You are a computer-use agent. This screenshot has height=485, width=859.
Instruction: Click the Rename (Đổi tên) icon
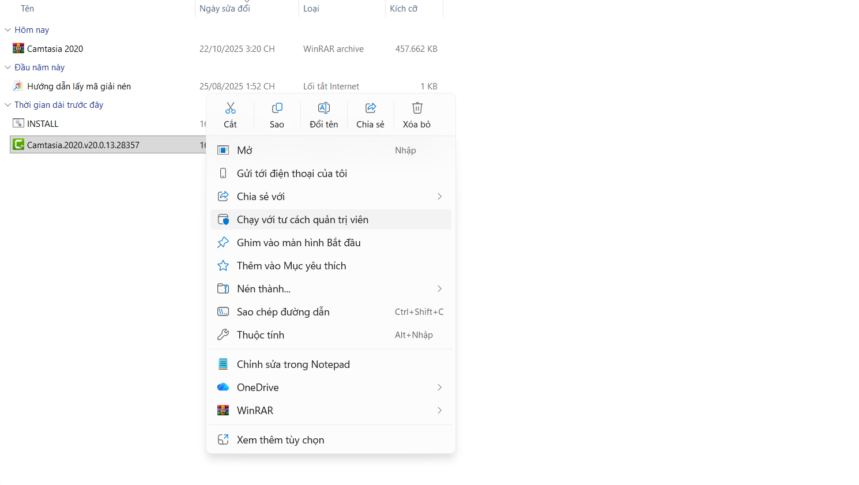pyautogui.click(x=324, y=108)
